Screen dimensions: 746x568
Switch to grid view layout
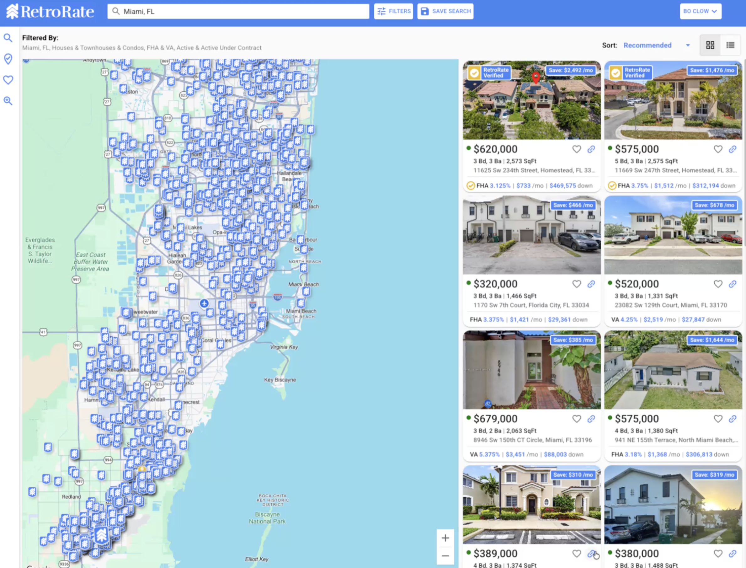(710, 45)
